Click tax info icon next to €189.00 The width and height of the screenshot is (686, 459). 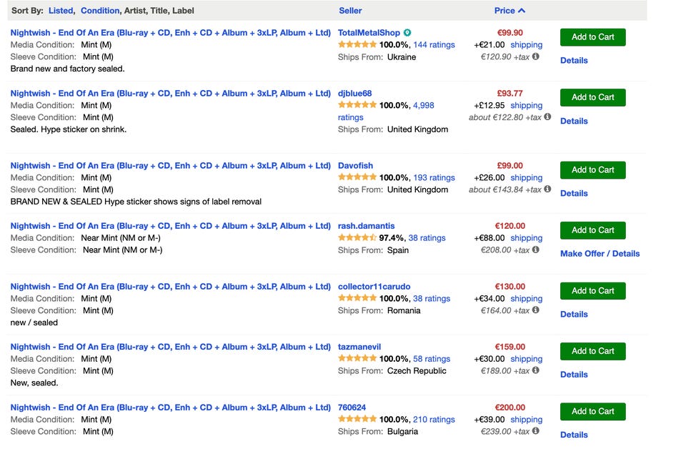[536, 370]
